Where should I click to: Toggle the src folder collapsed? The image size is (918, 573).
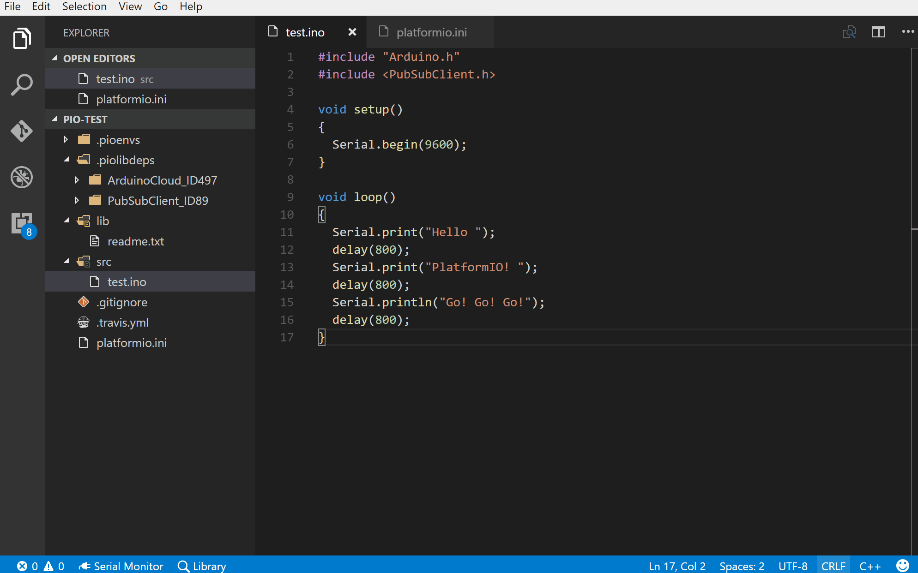tap(66, 262)
